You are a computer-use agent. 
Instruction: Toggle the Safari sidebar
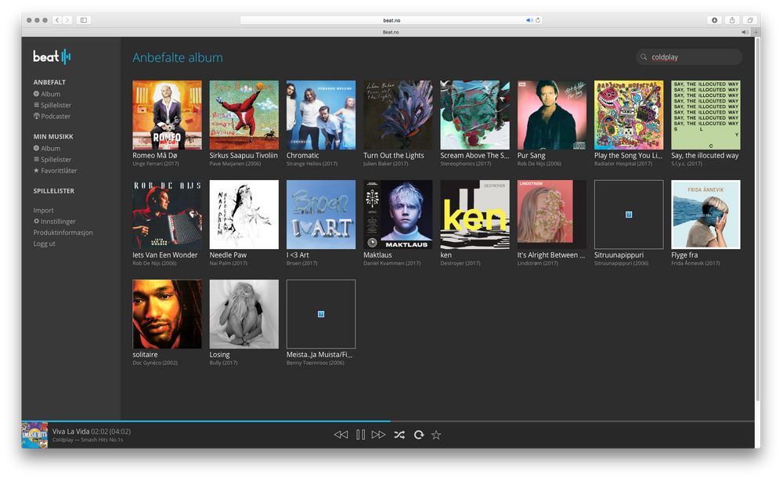coord(84,20)
